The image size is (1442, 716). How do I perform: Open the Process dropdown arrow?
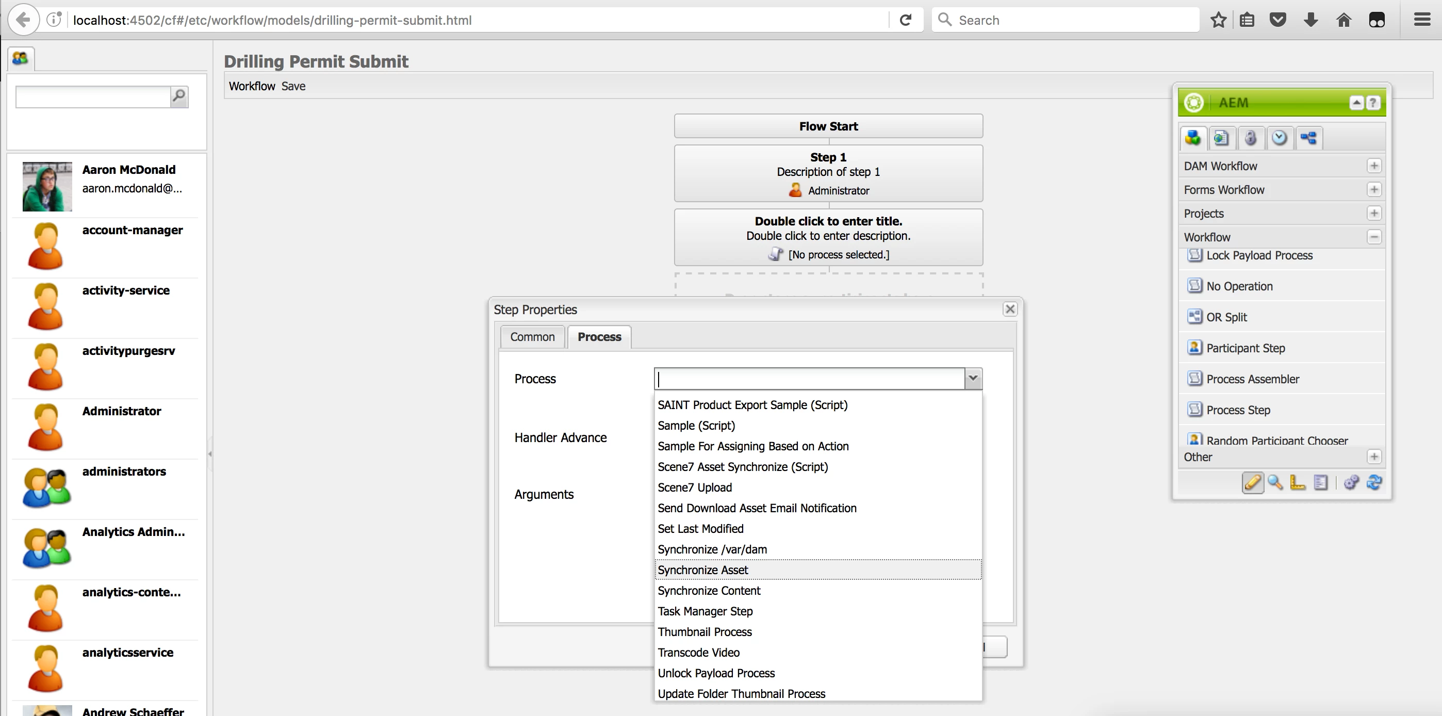[973, 379]
